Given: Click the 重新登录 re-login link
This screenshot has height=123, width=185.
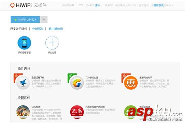Looking at the screenshot, I should point(159,5).
